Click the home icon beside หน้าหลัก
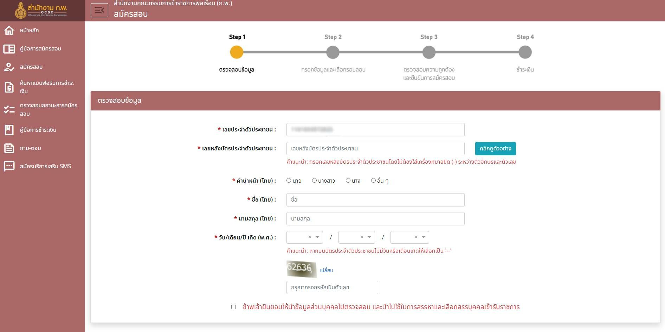Viewport: 665px width, 332px height. pyautogui.click(x=9, y=31)
